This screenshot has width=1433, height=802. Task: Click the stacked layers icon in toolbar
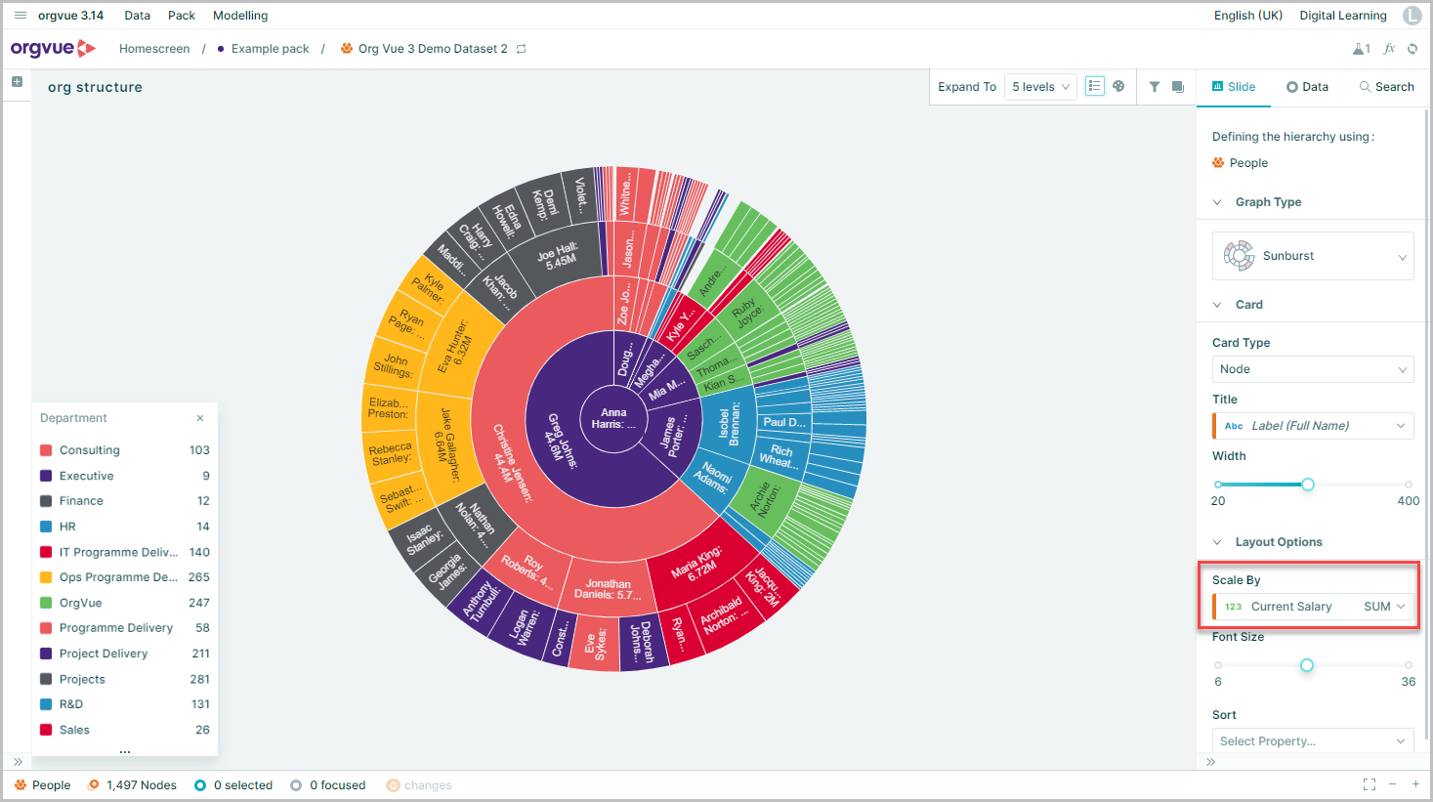click(1178, 86)
